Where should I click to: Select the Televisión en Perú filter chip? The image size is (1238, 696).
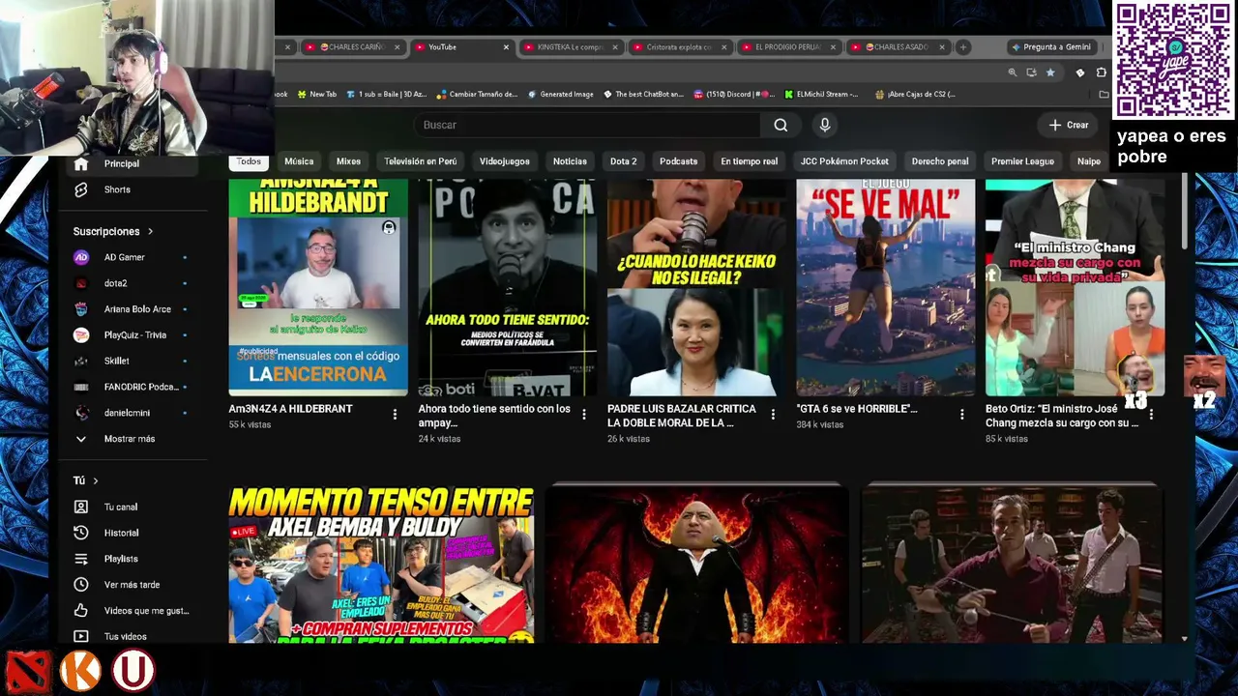tap(420, 161)
